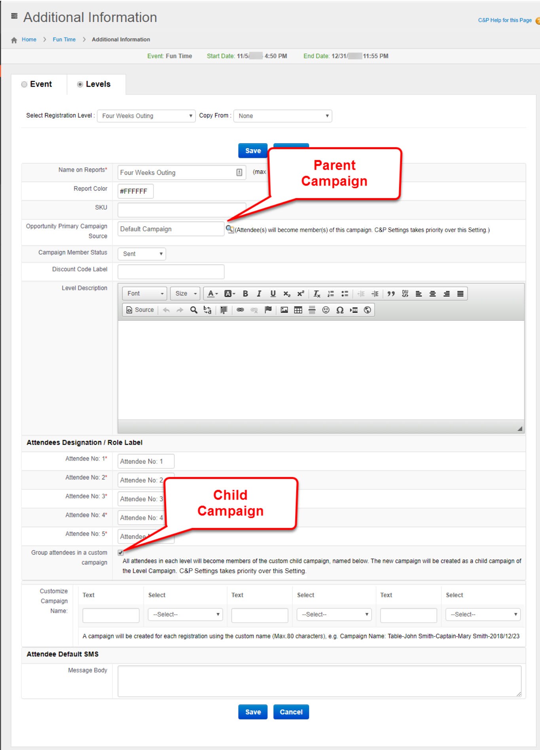540x750 pixels.
Task: Insert a hyperlink
Action: pos(240,310)
